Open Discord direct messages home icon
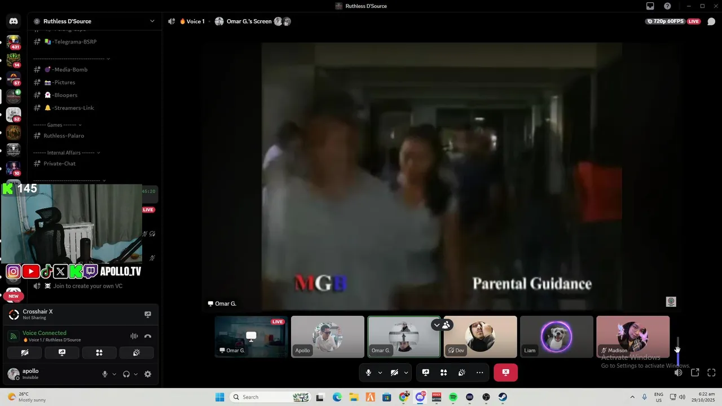Viewport: 722px width, 406px height. point(14,21)
